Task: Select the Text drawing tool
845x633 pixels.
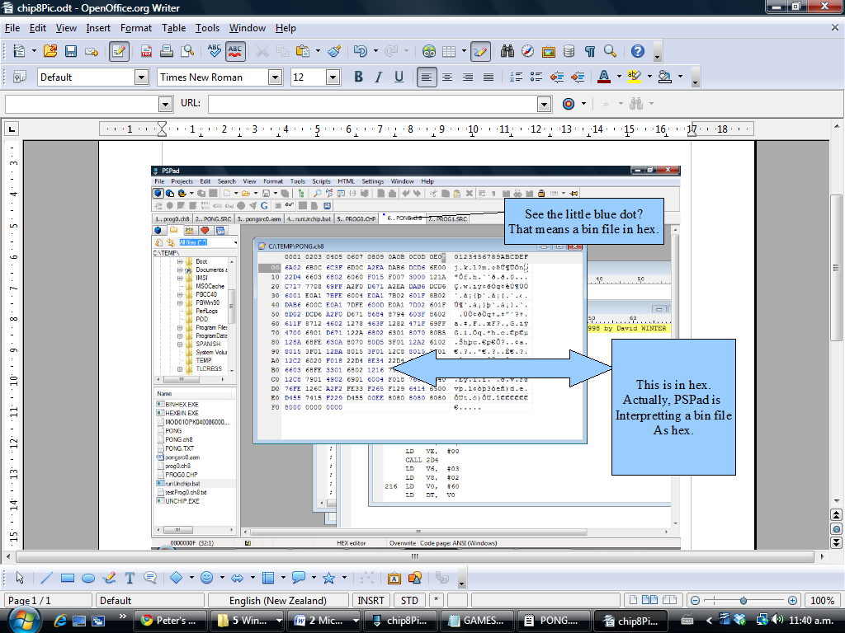Action: coord(130,578)
